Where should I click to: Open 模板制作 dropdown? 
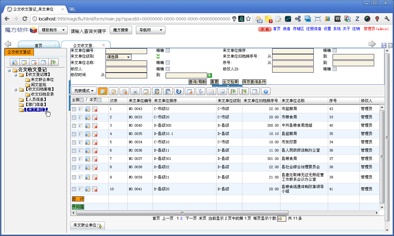tap(53, 30)
